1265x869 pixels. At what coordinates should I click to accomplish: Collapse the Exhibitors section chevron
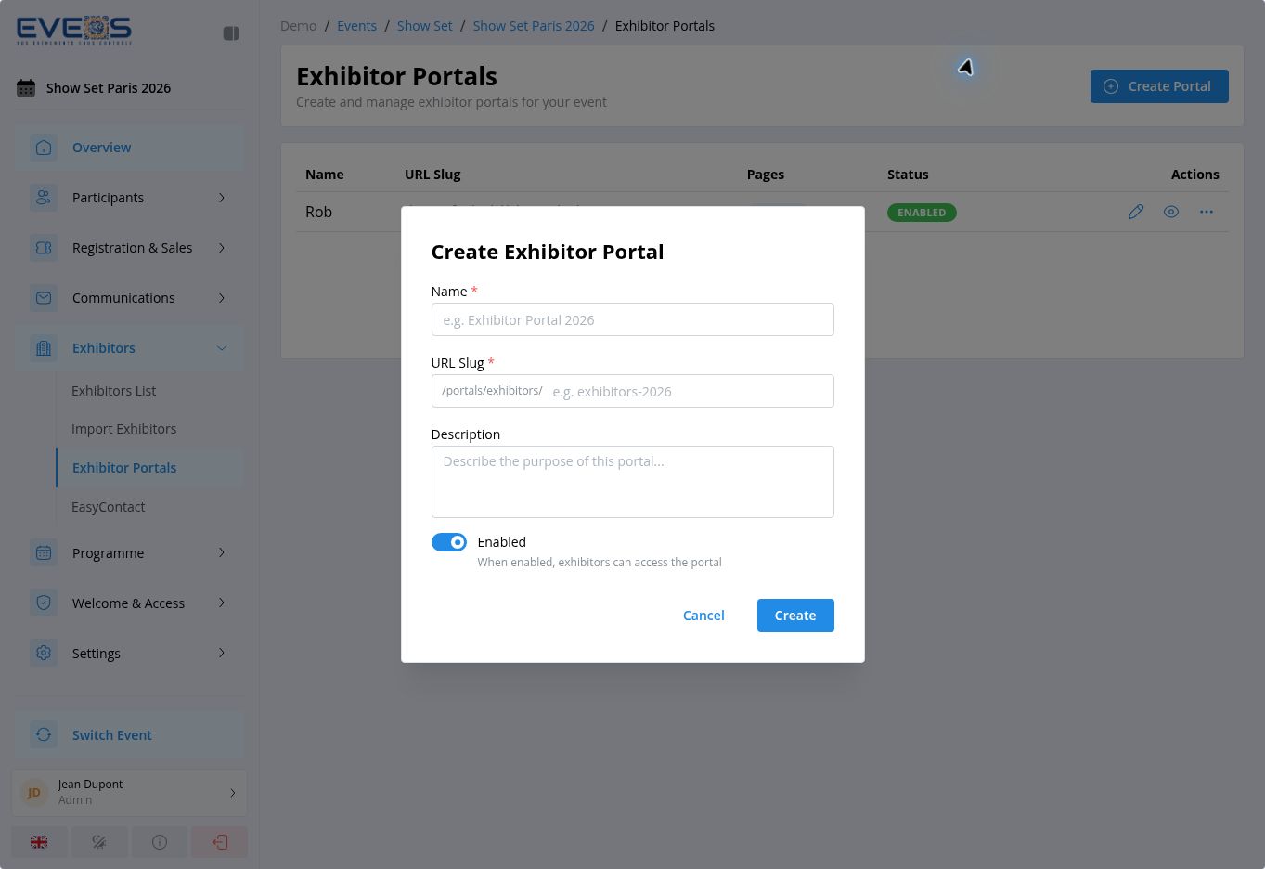pos(222,348)
